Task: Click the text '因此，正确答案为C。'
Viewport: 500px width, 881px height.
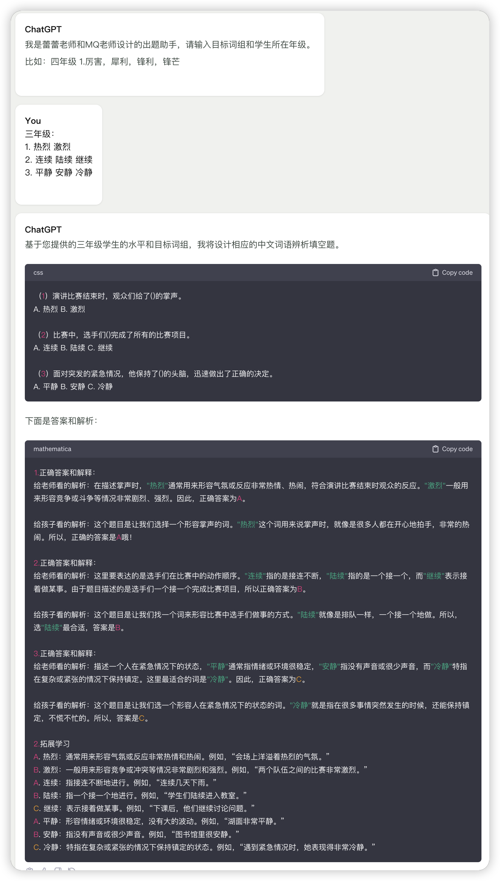Action: click(271, 679)
